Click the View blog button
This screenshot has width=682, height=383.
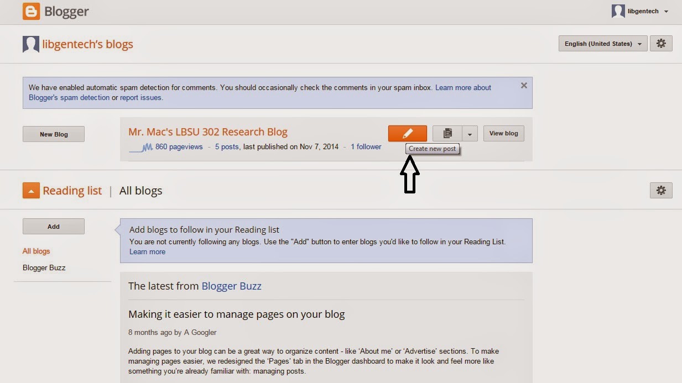(x=504, y=133)
